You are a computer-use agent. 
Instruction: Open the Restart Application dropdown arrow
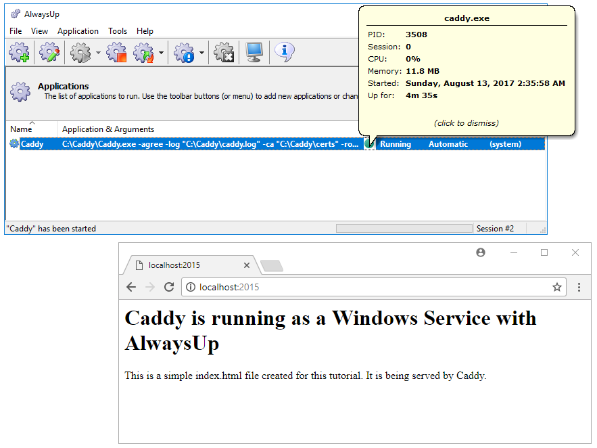coord(162,53)
